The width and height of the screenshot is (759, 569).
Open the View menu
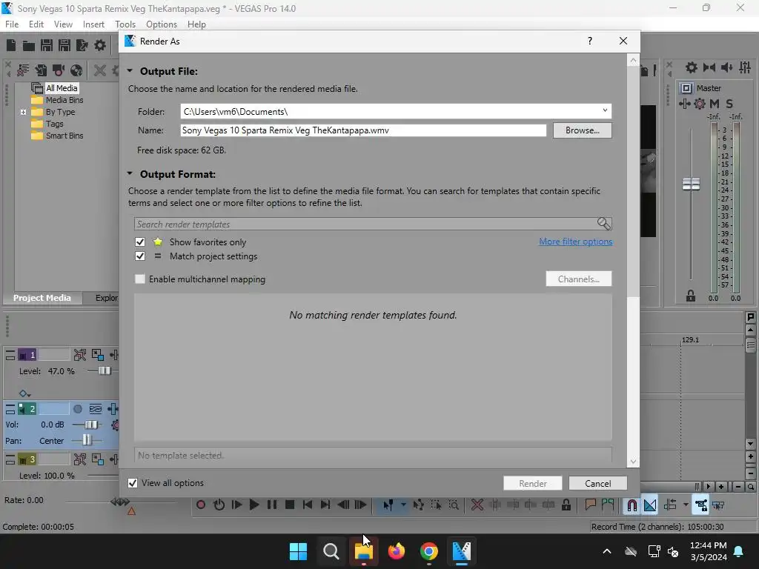coord(63,24)
